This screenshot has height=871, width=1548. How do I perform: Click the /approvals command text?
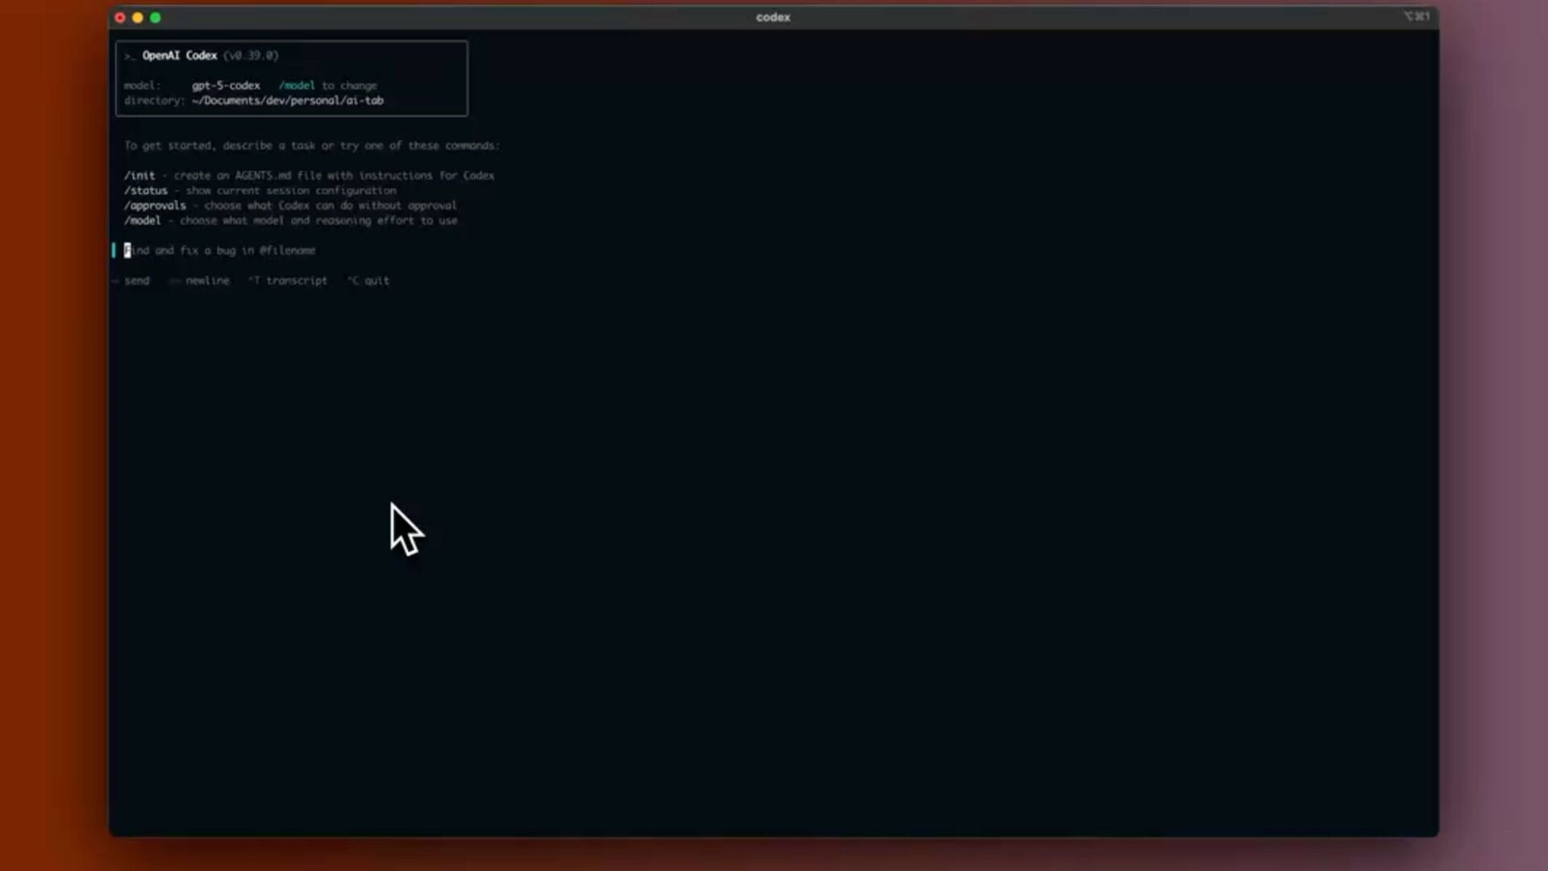point(155,206)
